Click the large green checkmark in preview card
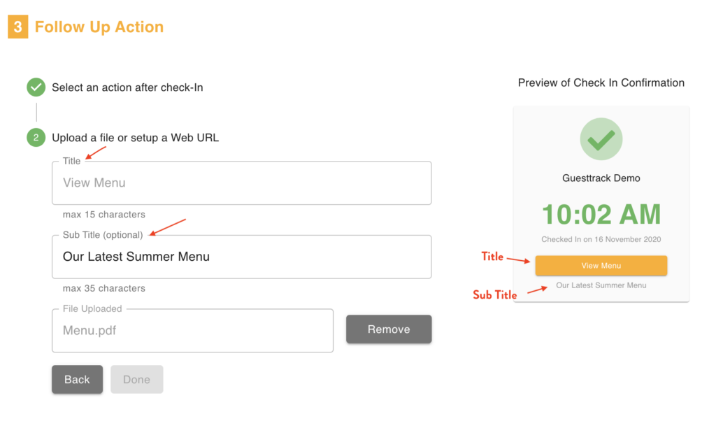This screenshot has height=421, width=716. (601, 138)
